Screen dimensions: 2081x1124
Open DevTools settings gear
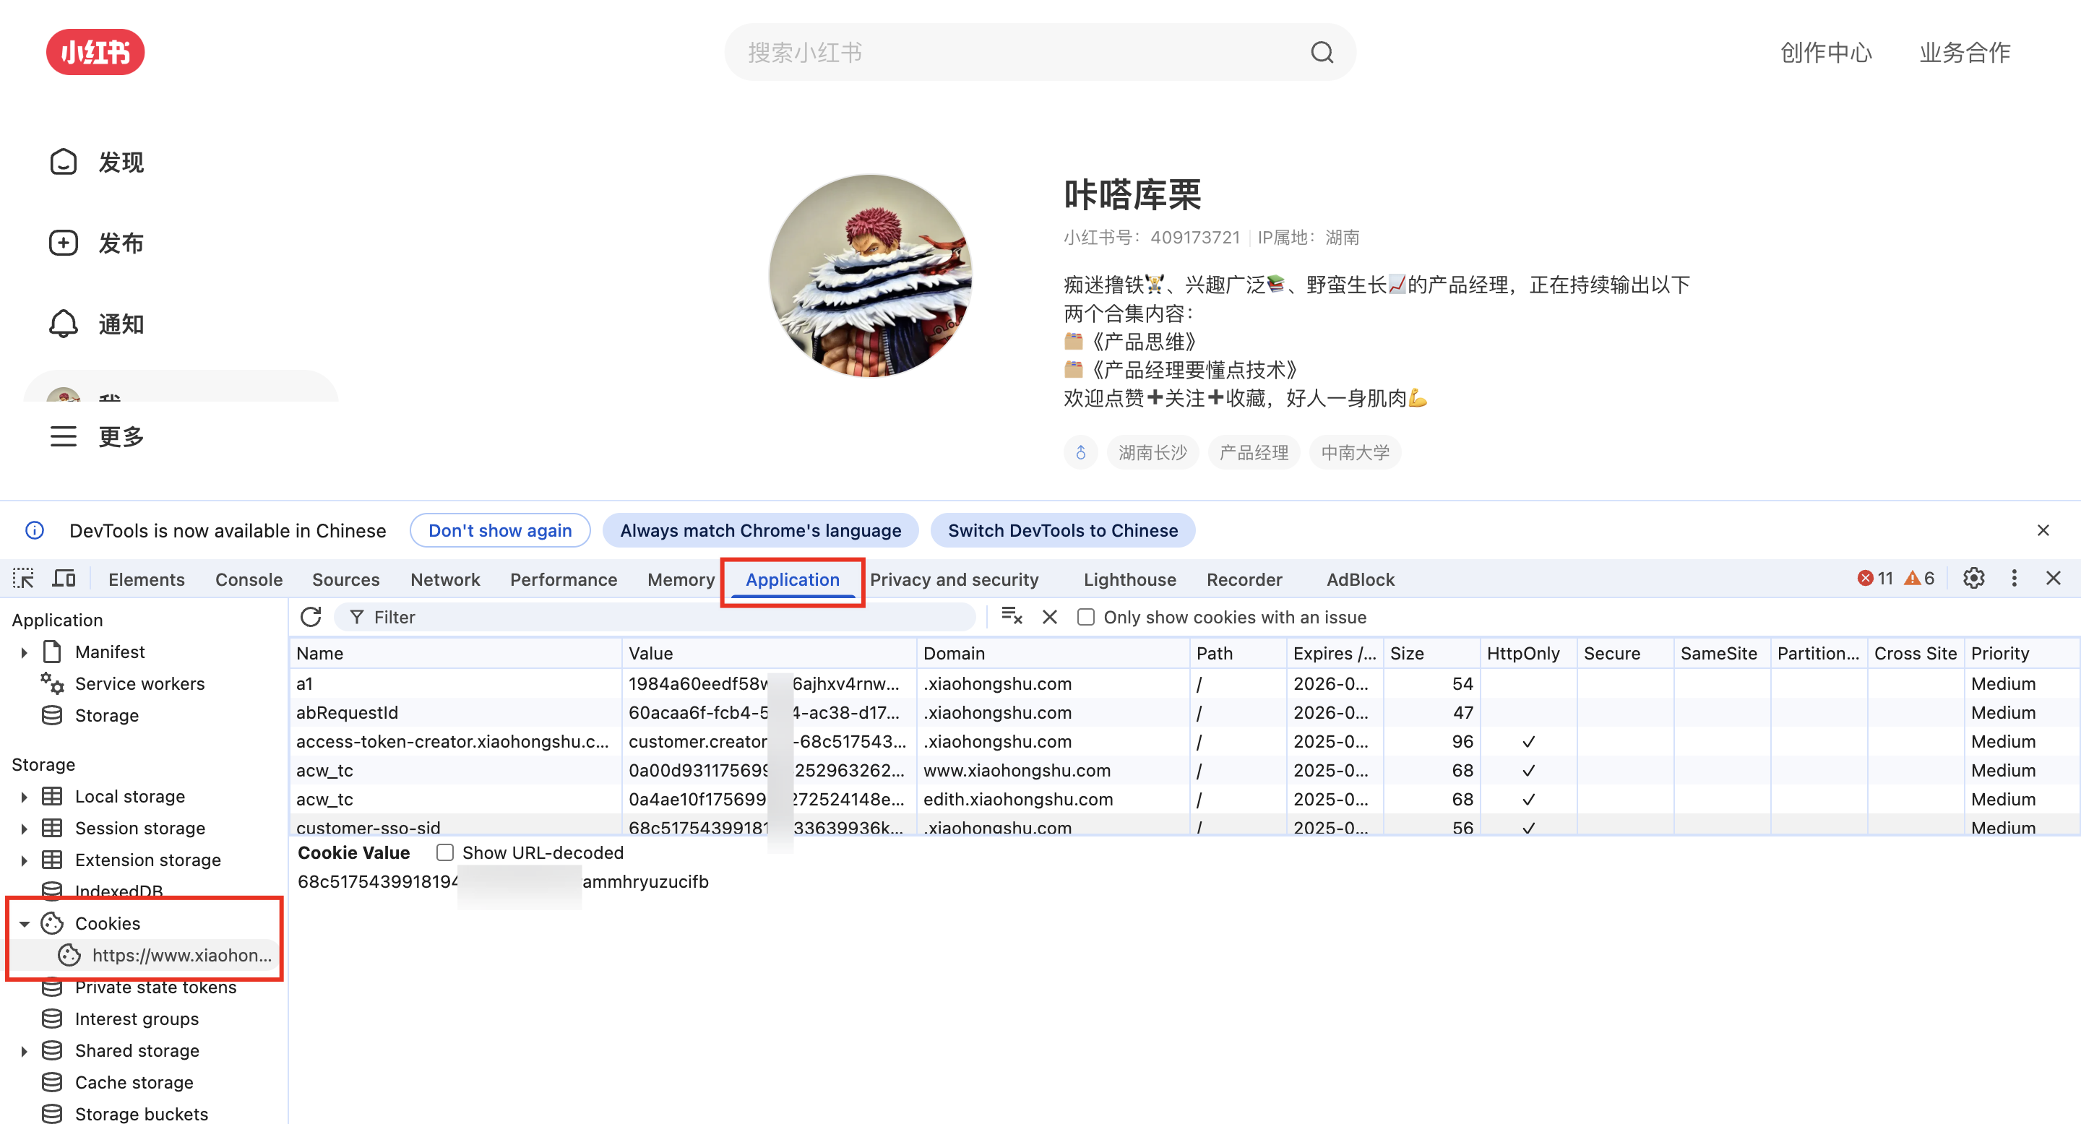tap(1973, 578)
